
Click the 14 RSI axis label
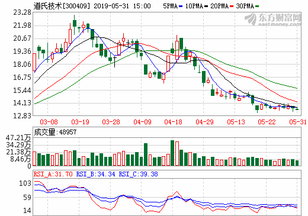[x=27, y=211]
